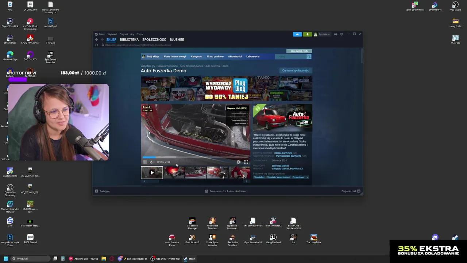Open Pobieranie downloads status

(225, 191)
